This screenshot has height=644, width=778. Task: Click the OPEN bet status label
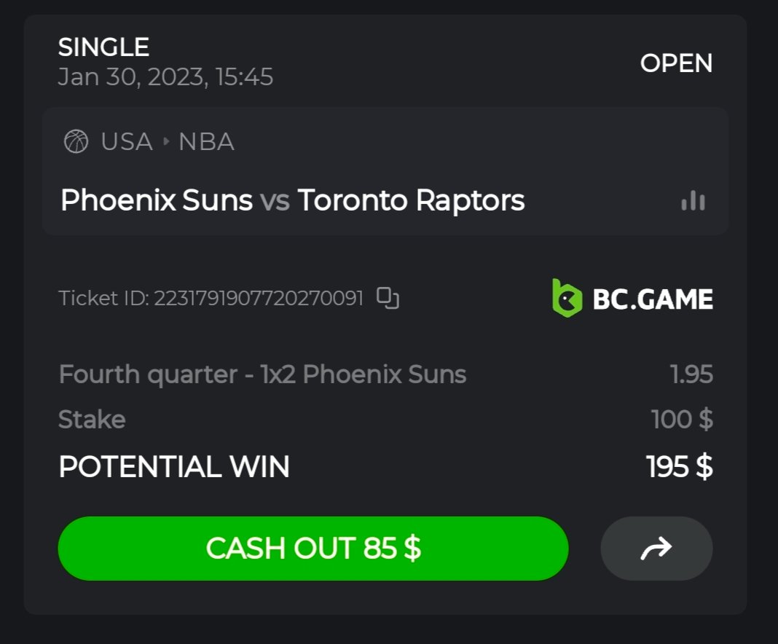[676, 63]
